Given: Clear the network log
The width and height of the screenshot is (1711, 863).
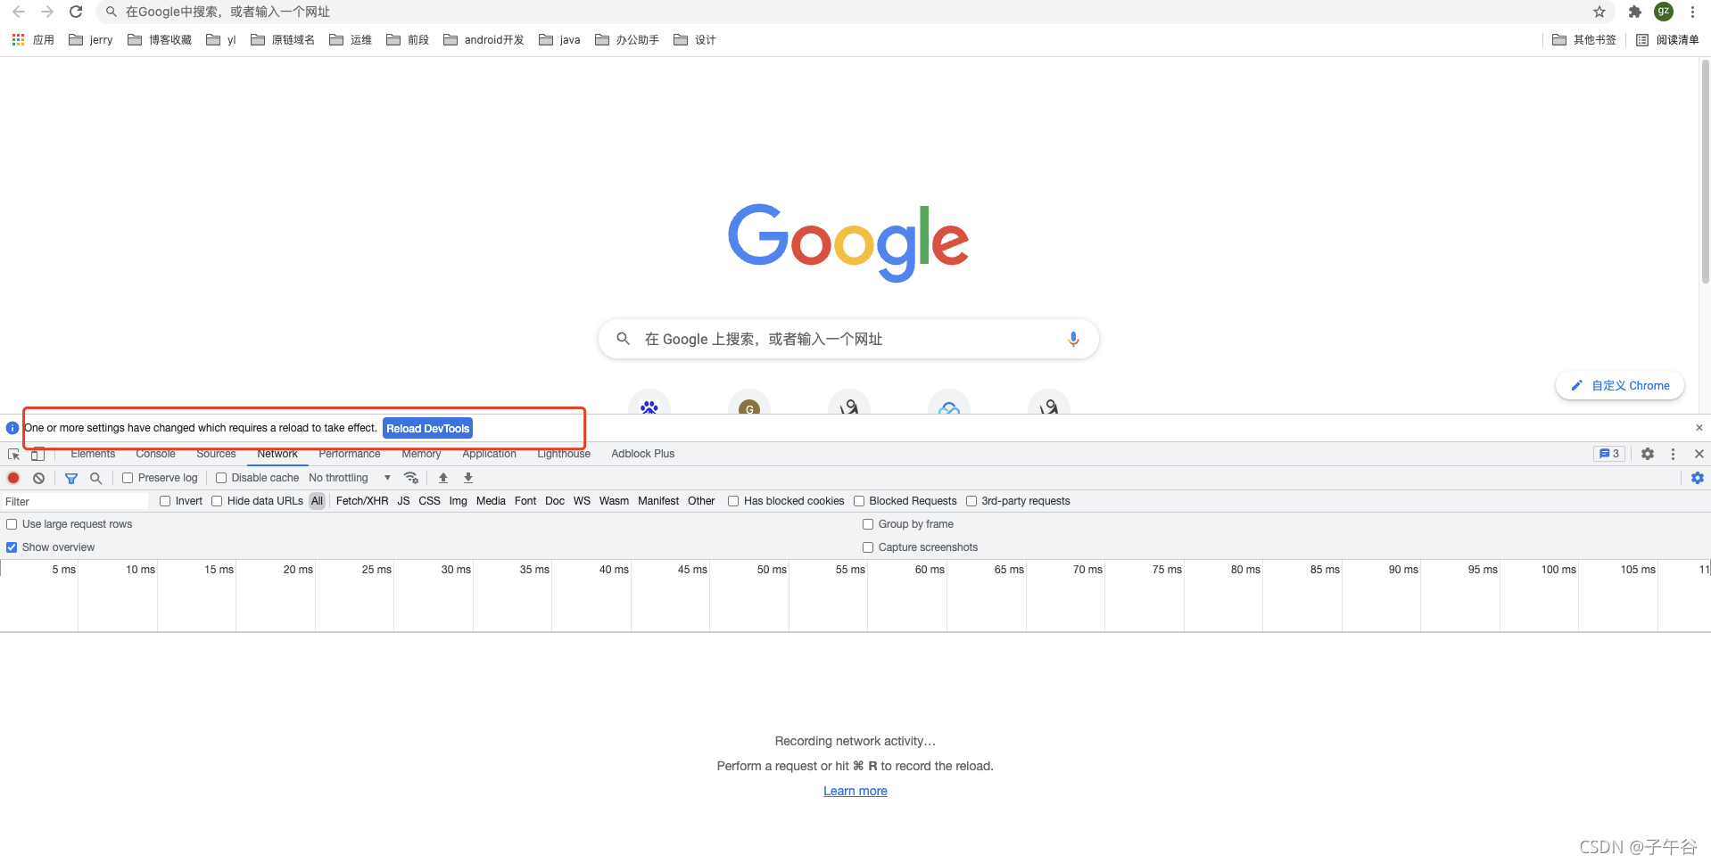Looking at the screenshot, I should click(38, 478).
